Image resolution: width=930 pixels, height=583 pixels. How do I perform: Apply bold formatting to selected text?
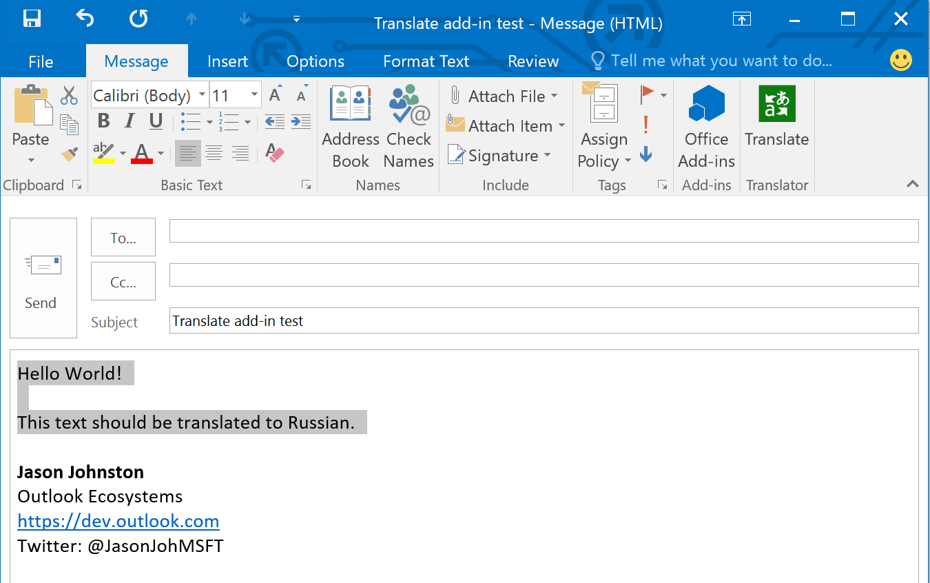pyautogui.click(x=103, y=121)
